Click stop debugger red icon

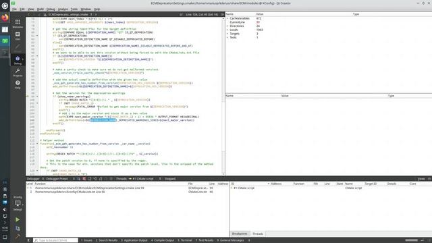click(x=84, y=179)
